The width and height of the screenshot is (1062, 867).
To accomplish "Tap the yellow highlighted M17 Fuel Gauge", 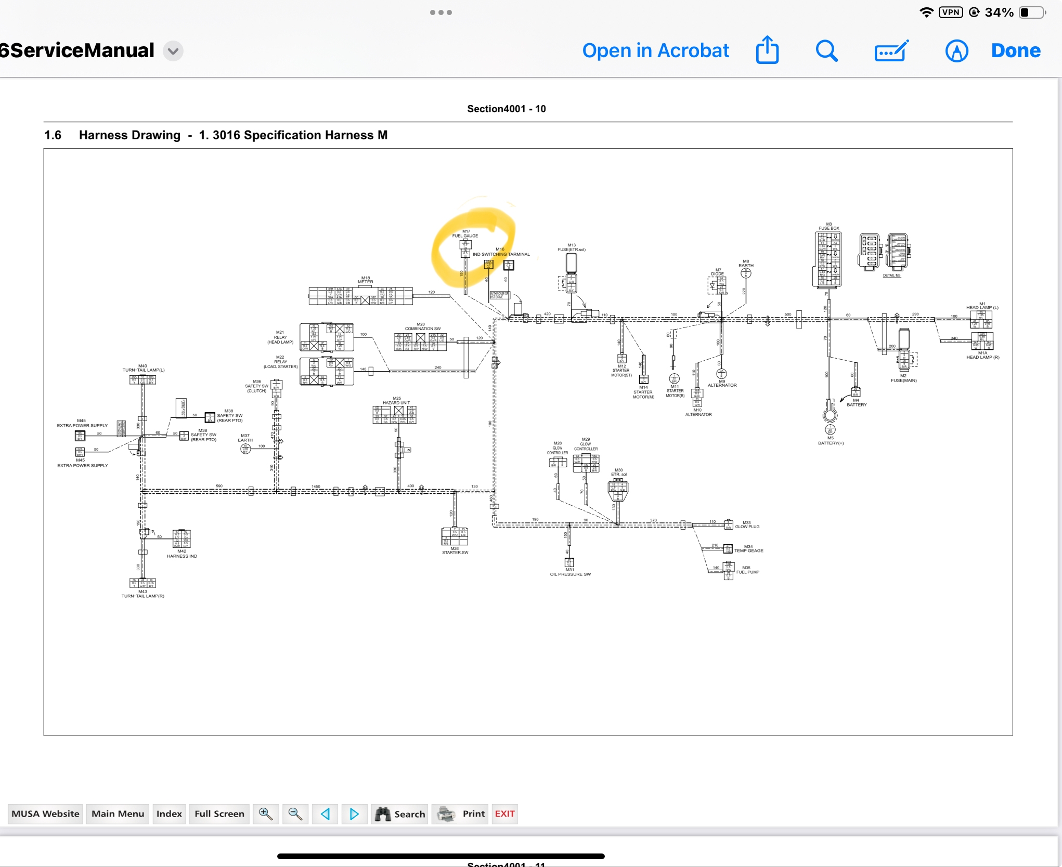I will pos(465,244).
